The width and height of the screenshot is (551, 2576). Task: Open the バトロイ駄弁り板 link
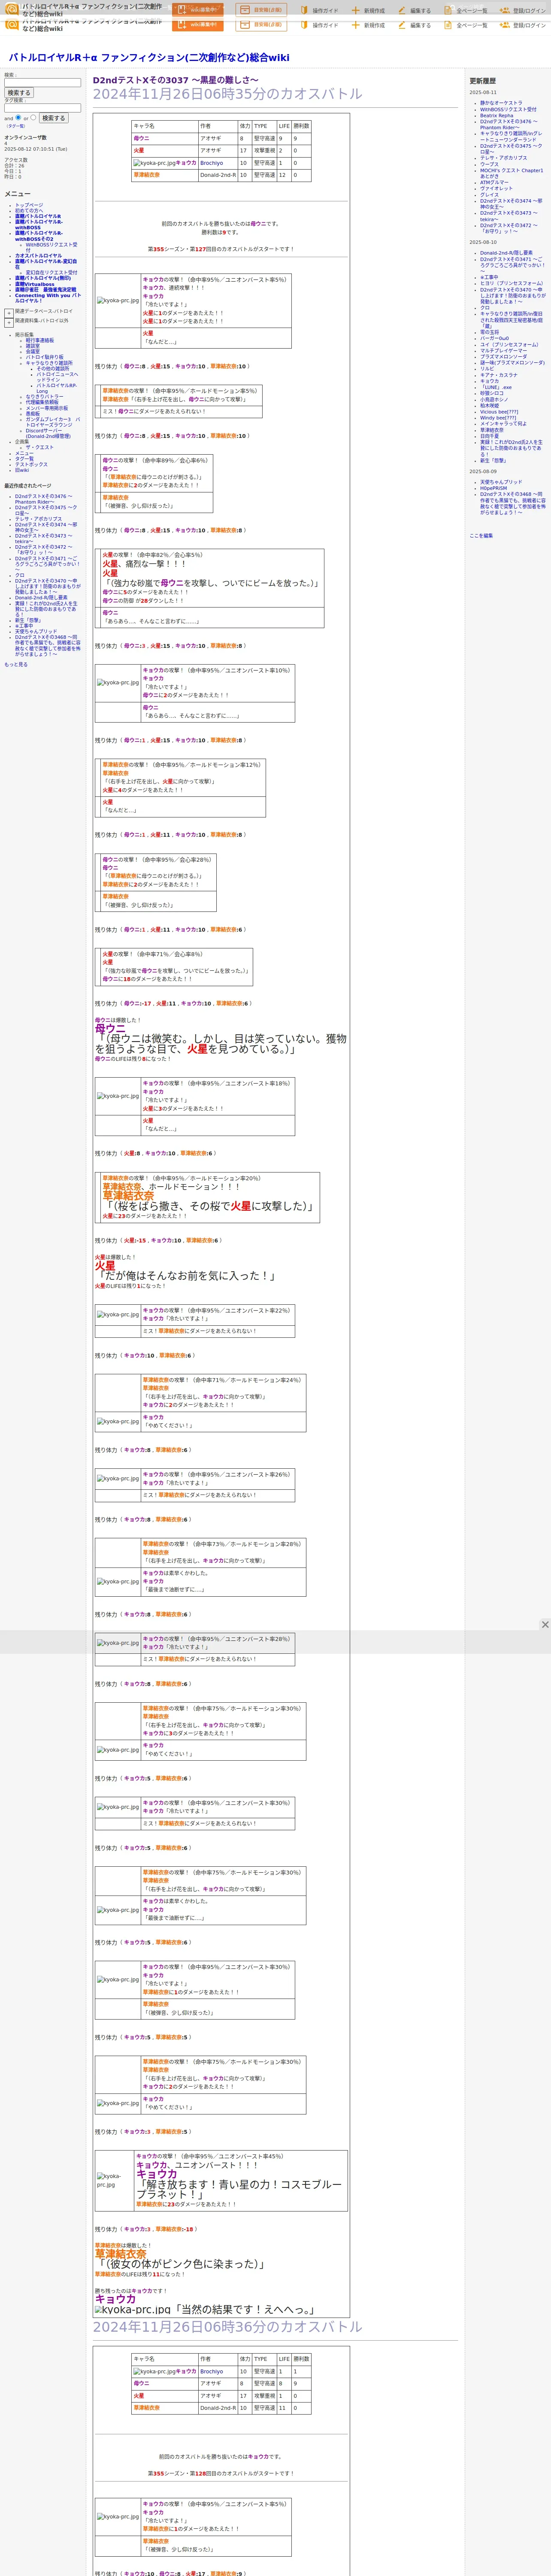click(x=44, y=357)
